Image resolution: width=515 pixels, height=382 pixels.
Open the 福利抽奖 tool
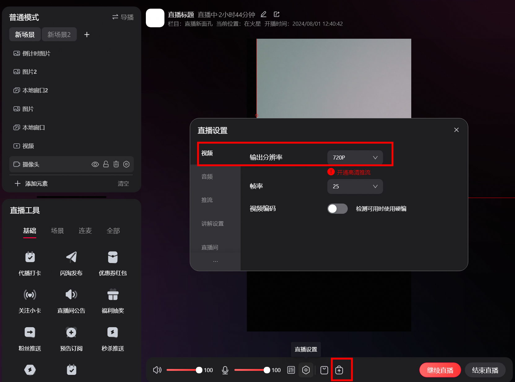point(113,301)
